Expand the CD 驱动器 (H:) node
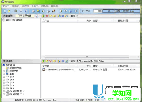 4,91
